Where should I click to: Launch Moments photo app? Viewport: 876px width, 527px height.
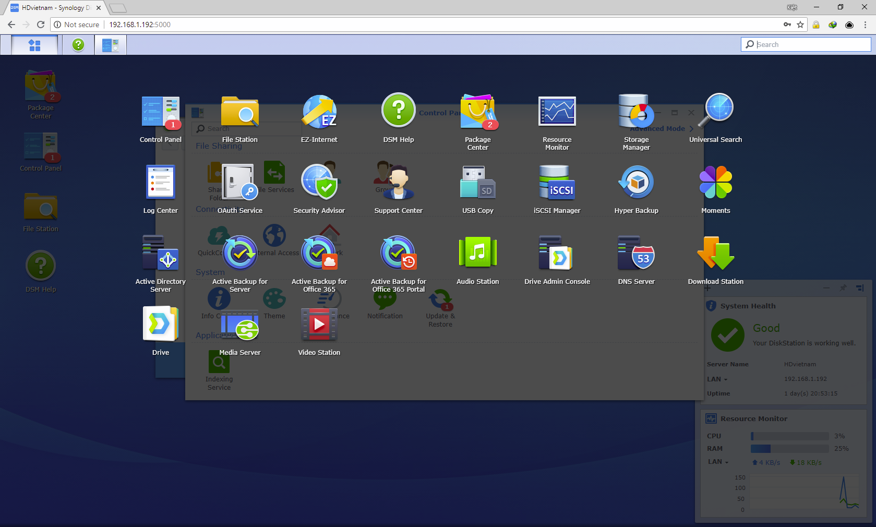(716, 189)
